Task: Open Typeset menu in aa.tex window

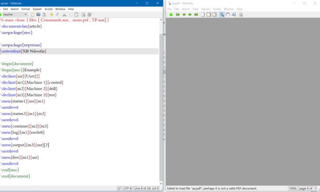Action: [x=37, y=9]
